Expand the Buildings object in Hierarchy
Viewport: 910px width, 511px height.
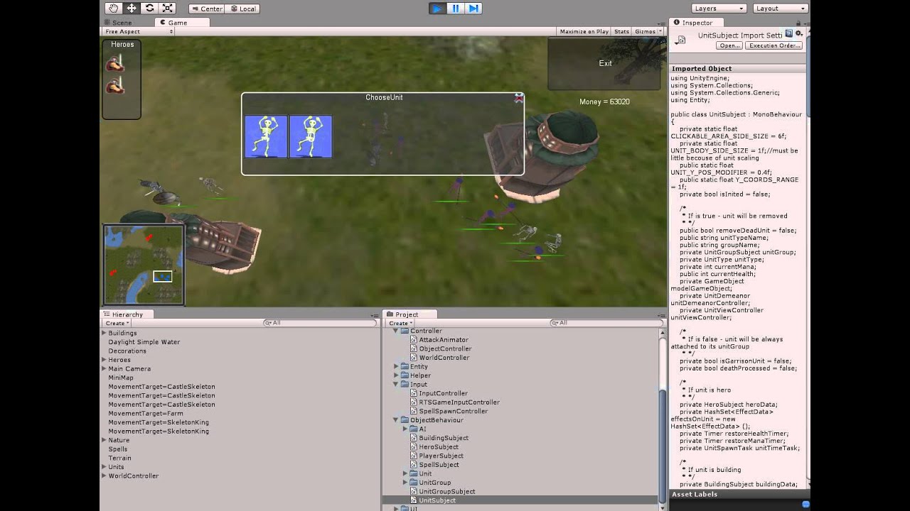coord(104,333)
